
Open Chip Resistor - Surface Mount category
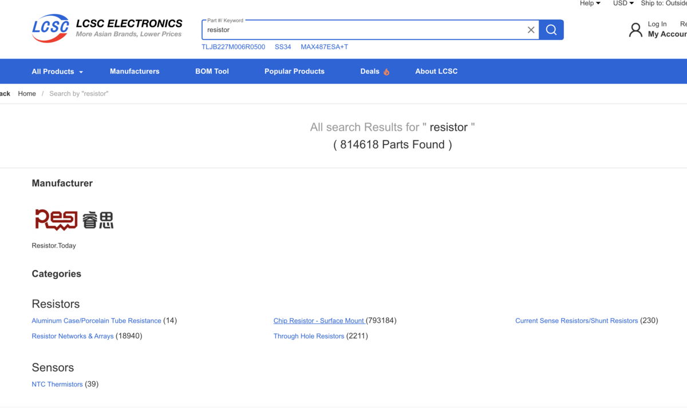[x=319, y=321]
